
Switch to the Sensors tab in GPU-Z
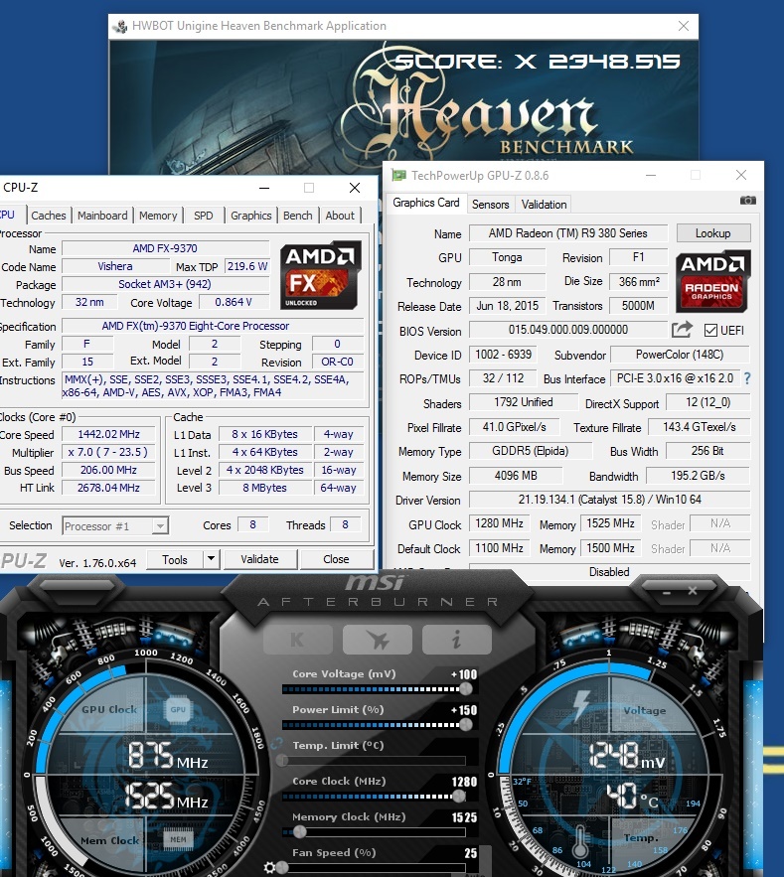tap(490, 205)
